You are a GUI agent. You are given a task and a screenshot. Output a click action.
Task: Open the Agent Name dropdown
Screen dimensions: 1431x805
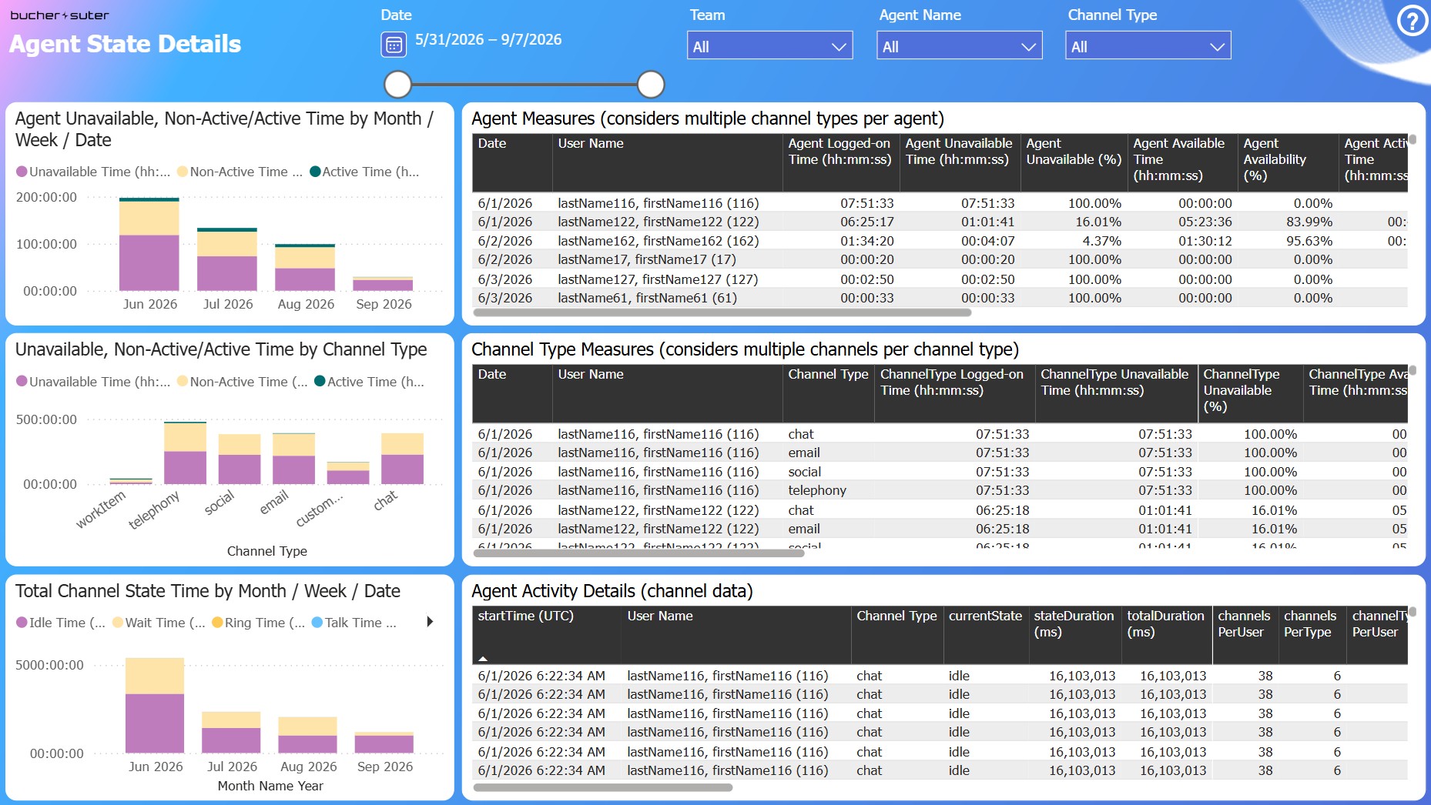(959, 45)
